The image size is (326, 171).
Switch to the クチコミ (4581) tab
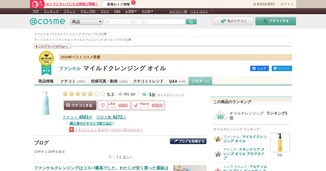73,81
